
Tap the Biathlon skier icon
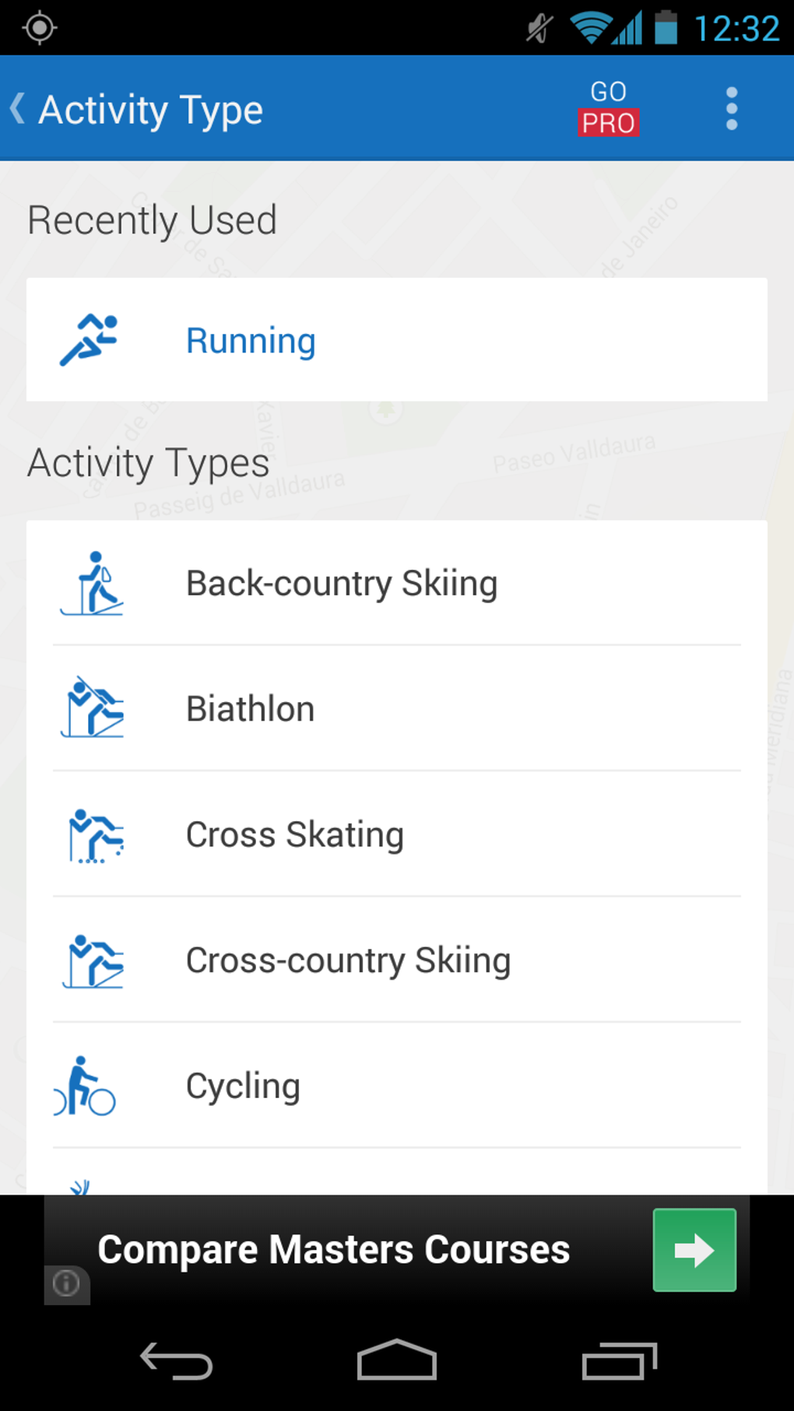(92, 708)
